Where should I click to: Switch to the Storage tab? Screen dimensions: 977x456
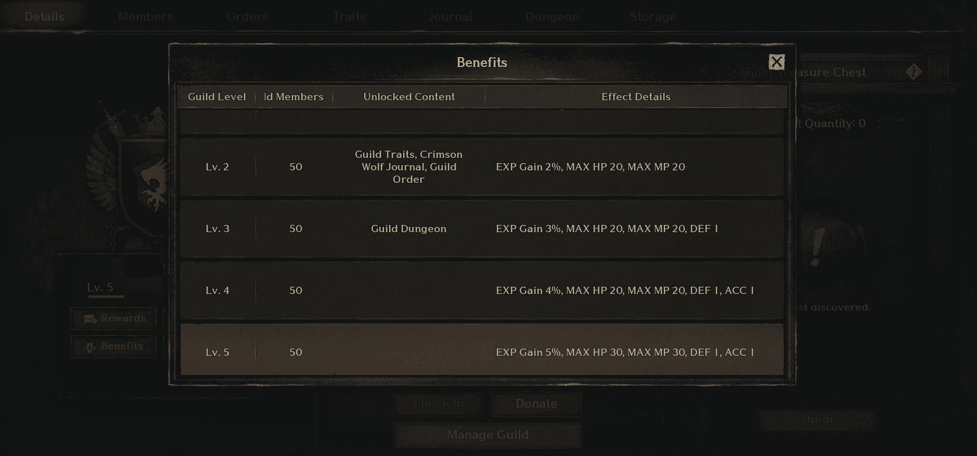click(x=653, y=17)
